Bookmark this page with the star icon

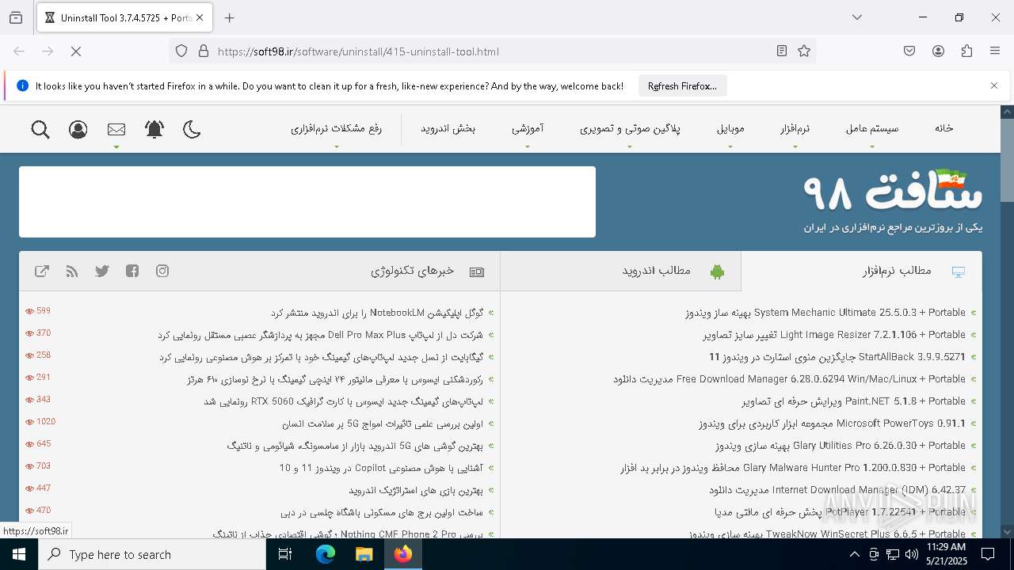(x=804, y=51)
